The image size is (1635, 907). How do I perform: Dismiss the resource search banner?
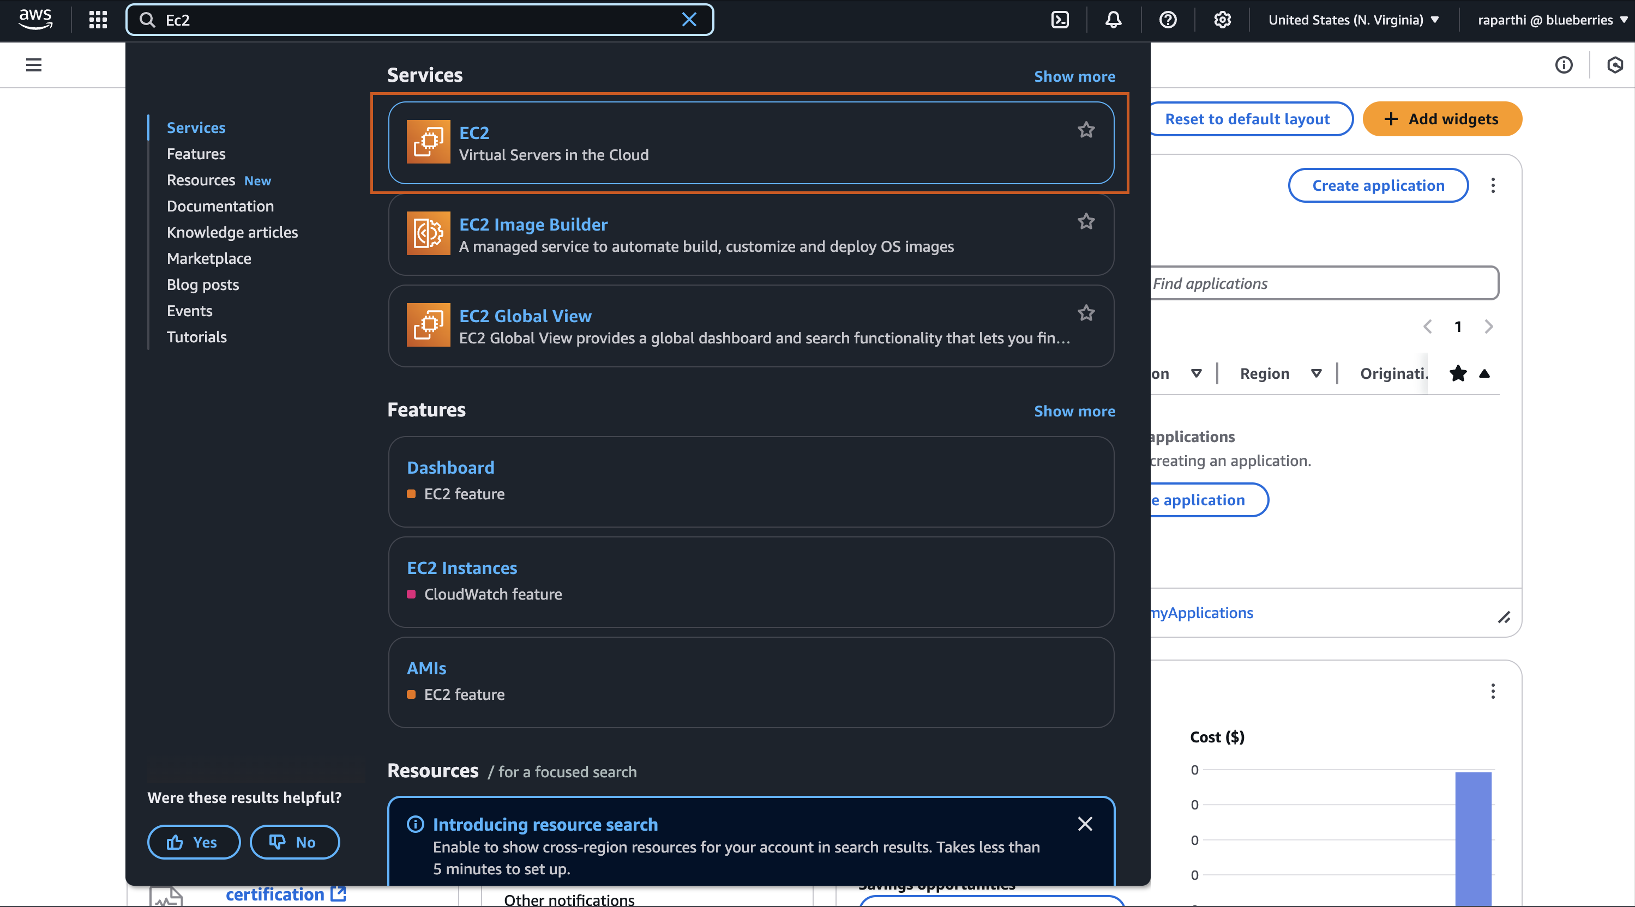click(x=1085, y=823)
